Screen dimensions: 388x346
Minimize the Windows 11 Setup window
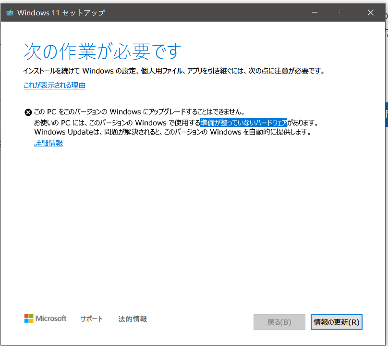point(315,12)
